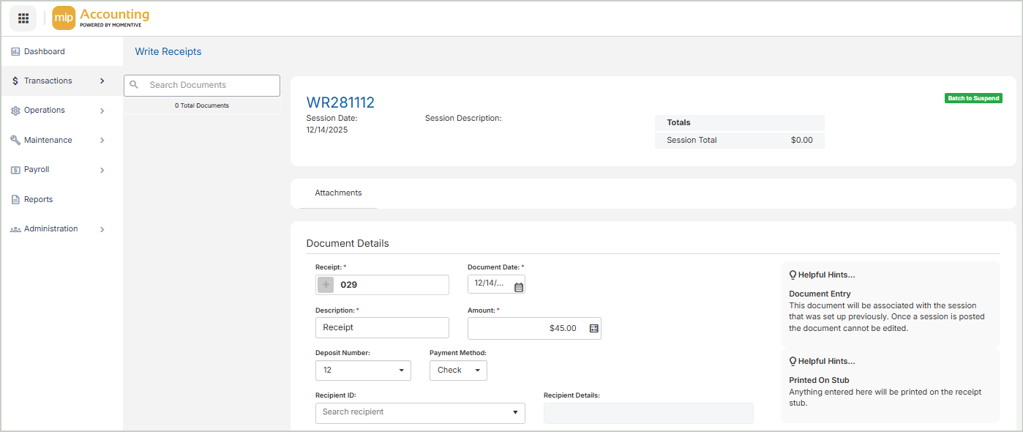Click the Batch to Suspend button
This screenshot has height=432, width=1023.
(973, 98)
